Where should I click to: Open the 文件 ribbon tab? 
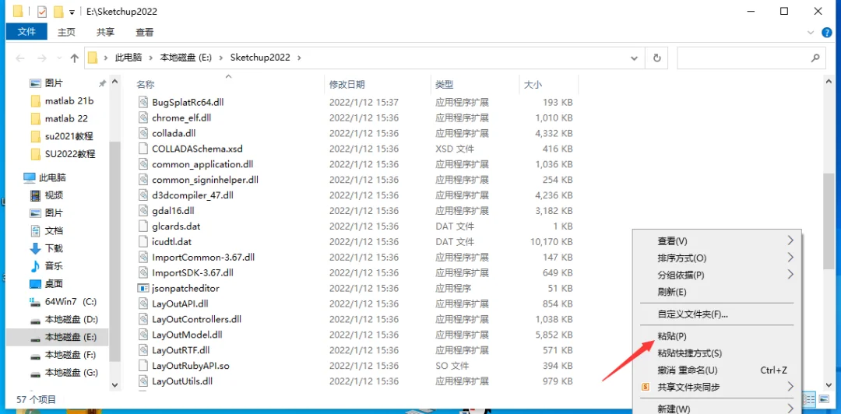[26, 32]
